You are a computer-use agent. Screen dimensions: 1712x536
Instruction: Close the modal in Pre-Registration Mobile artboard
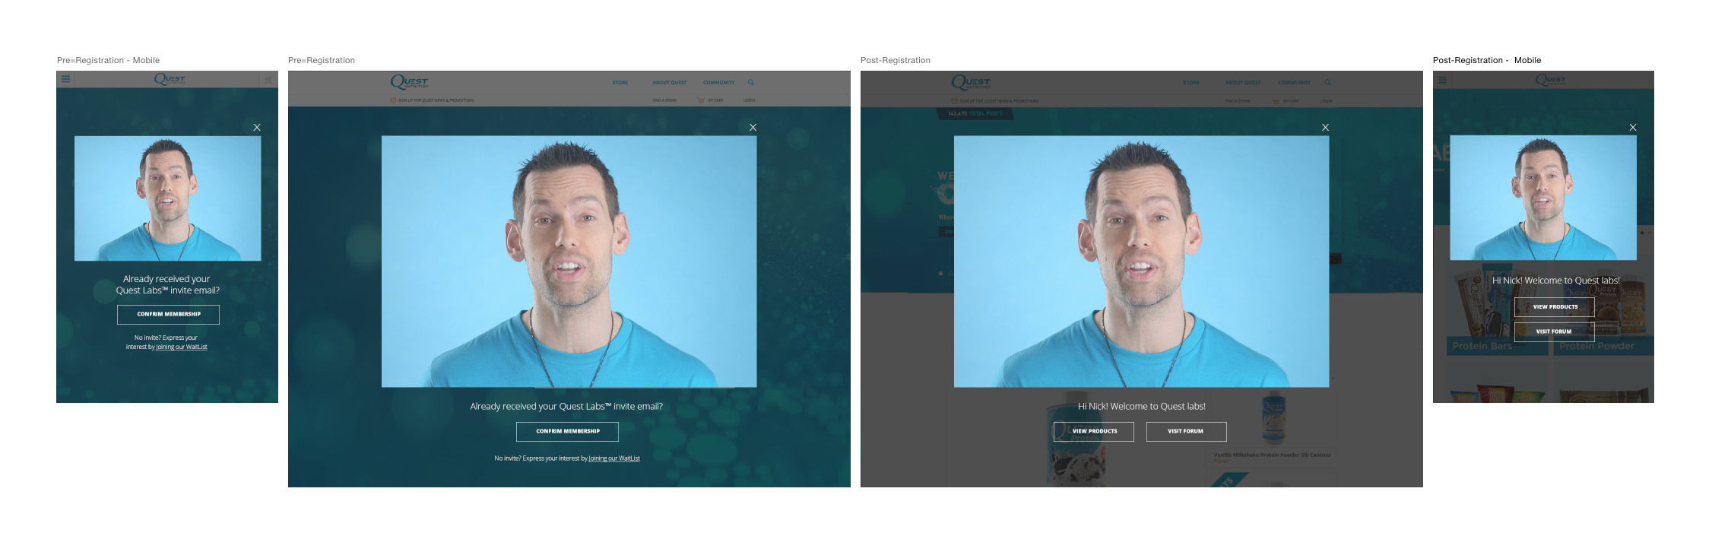(x=257, y=128)
